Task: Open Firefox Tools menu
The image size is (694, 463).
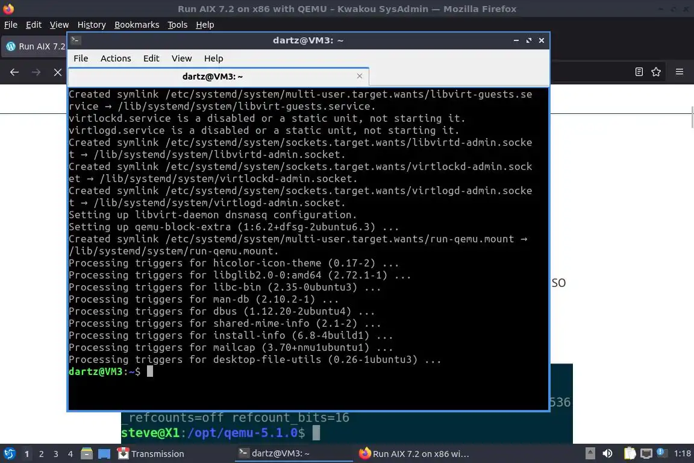Action: (x=178, y=25)
